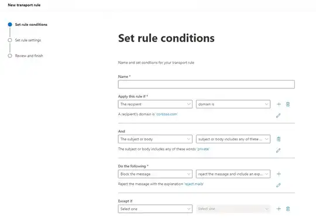This screenshot has width=316, height=220.
Task: Edit the reject explanation text
Action: [x=279, y=185]
